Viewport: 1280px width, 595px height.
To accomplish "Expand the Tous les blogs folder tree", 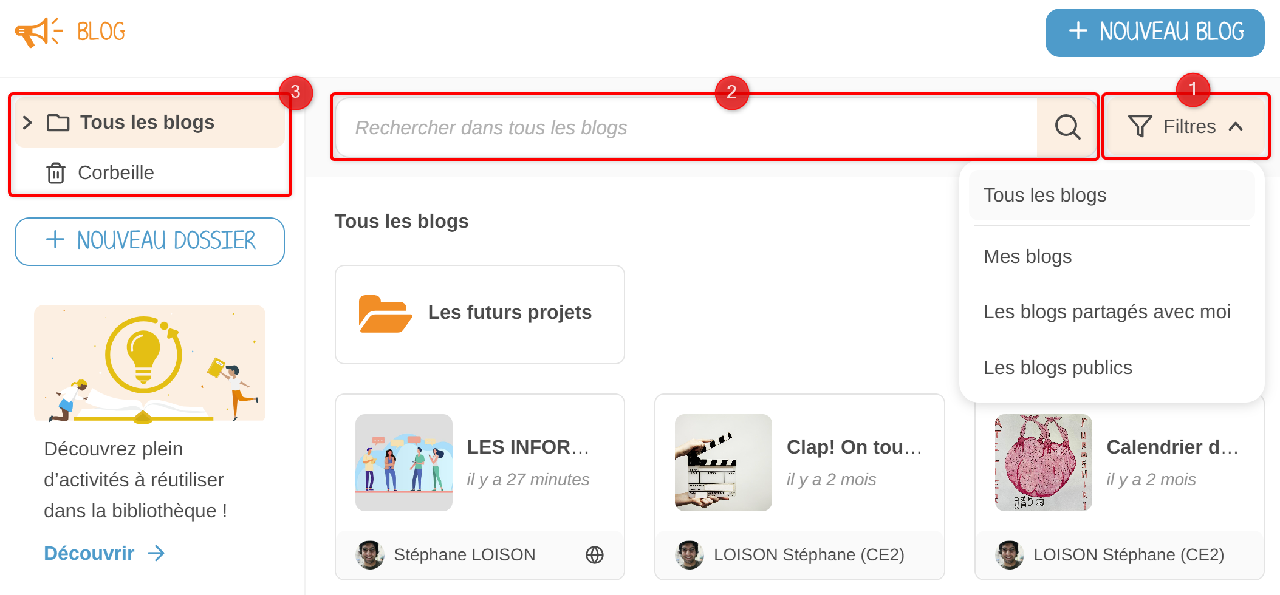I will tap(27, 123).
